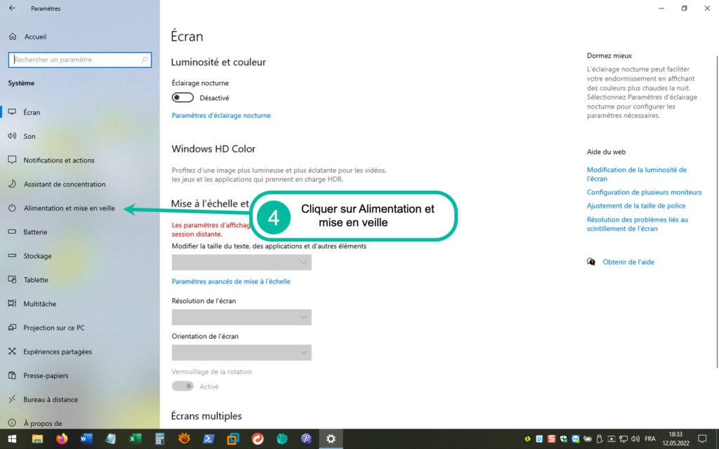Open Firefox from the taskbar
The image size is (719, 449).
pos(62,439)
